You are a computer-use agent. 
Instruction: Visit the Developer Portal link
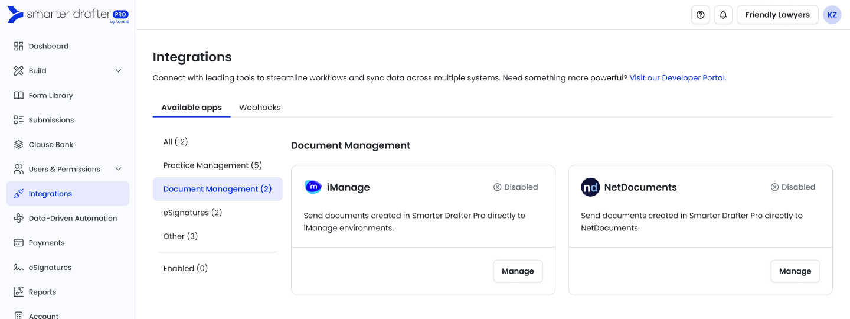coord(677,78)
